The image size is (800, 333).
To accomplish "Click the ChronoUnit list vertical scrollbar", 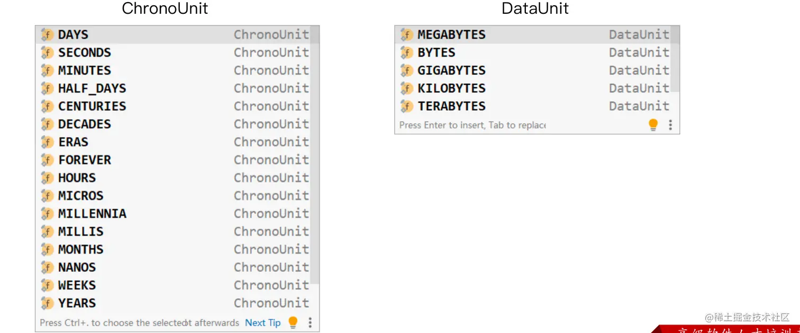I will (315, 169).
